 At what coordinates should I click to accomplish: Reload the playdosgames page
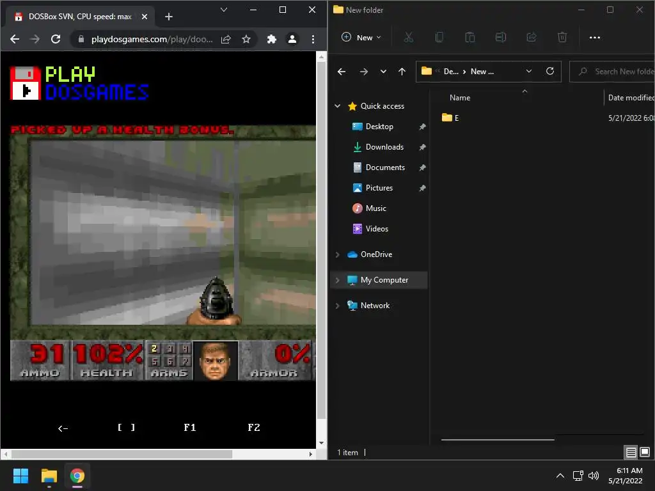pyautogui.click(x=56, y=39)
